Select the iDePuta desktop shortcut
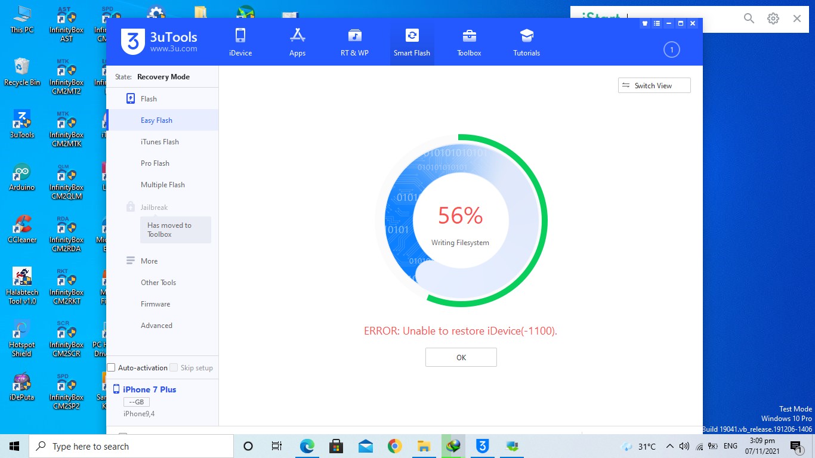 pyautogui.click(x=22, y=386)
